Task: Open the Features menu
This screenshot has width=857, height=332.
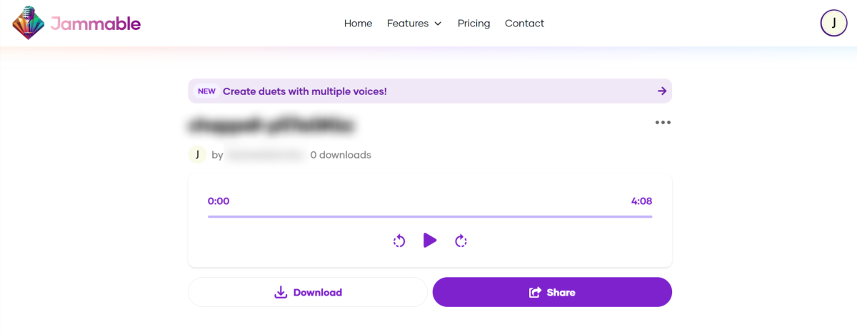Action: 414,24
